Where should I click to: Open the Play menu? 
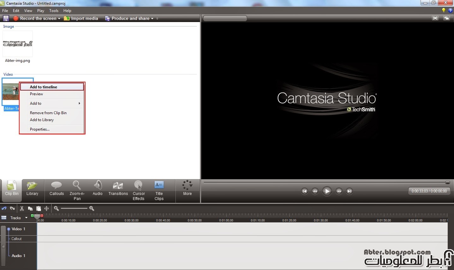[x=41, y=10]
